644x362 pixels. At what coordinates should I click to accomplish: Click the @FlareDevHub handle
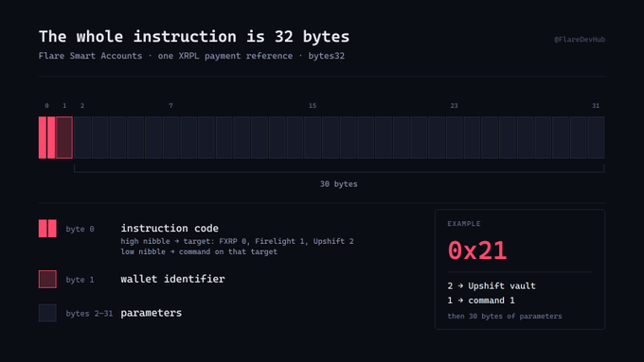pyautogui.click(x=580, y=40)
